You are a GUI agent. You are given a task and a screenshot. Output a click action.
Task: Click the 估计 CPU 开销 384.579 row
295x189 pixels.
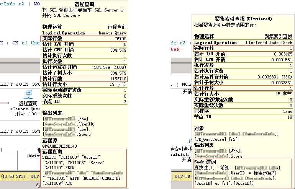(x=84, y=50)
